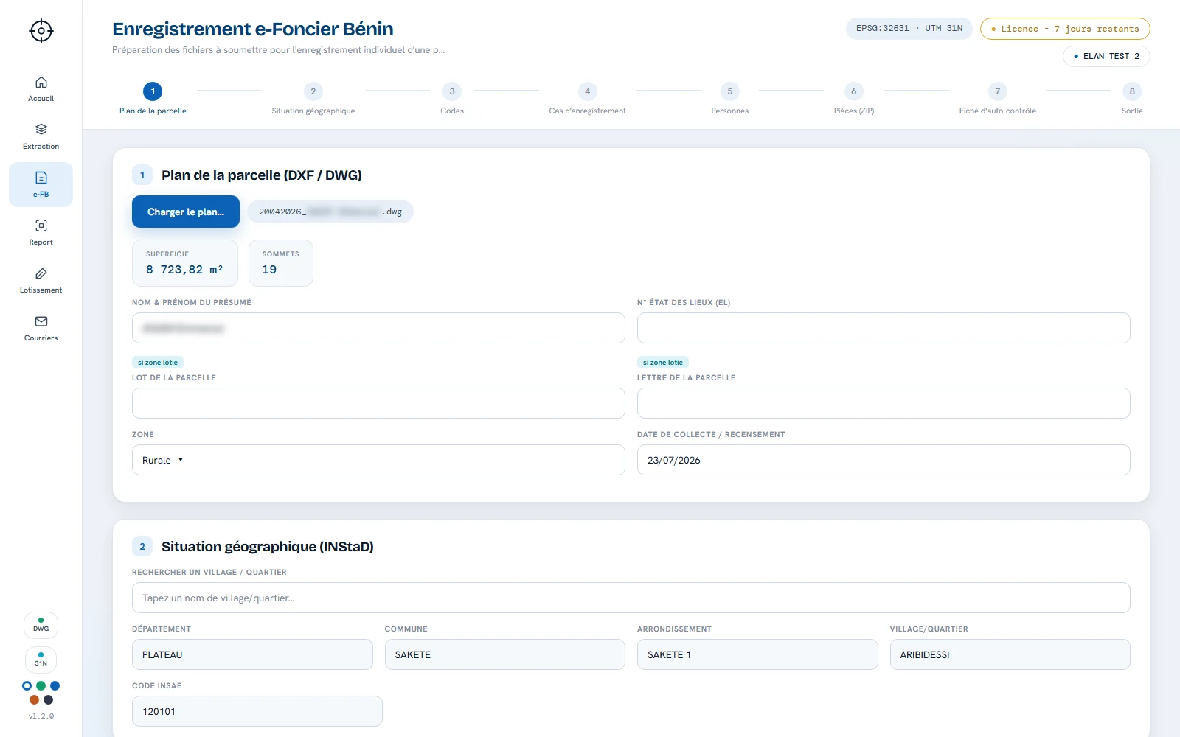Go to step 5 Personnes
Screen dimensions: 1180x737
click(x=729, y=99)
